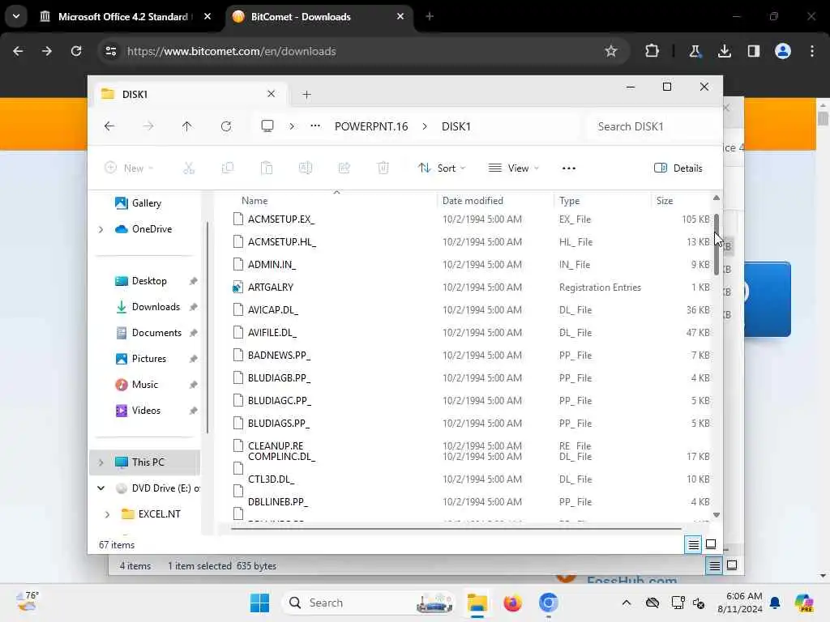Open Firefox from the taskbar
The height and width of the screenshot is (622, 830).
[512, 603]
